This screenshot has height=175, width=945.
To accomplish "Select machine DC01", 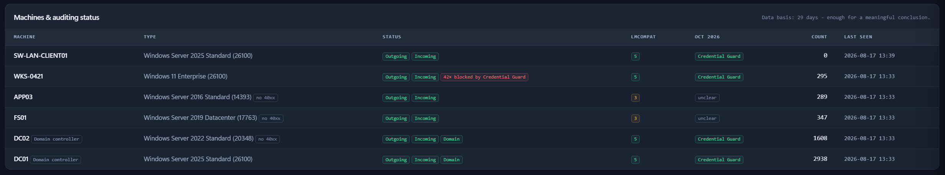I will pyautogui.click(x=21, y=159).
